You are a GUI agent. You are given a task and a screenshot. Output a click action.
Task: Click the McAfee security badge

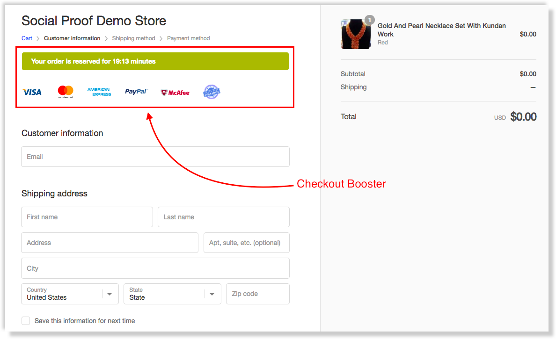click(x=175, y=92)
